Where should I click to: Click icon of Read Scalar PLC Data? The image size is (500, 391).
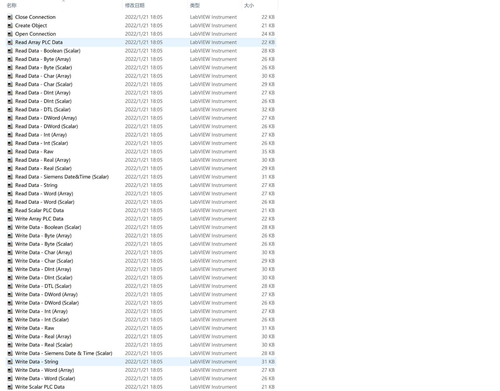10,211
